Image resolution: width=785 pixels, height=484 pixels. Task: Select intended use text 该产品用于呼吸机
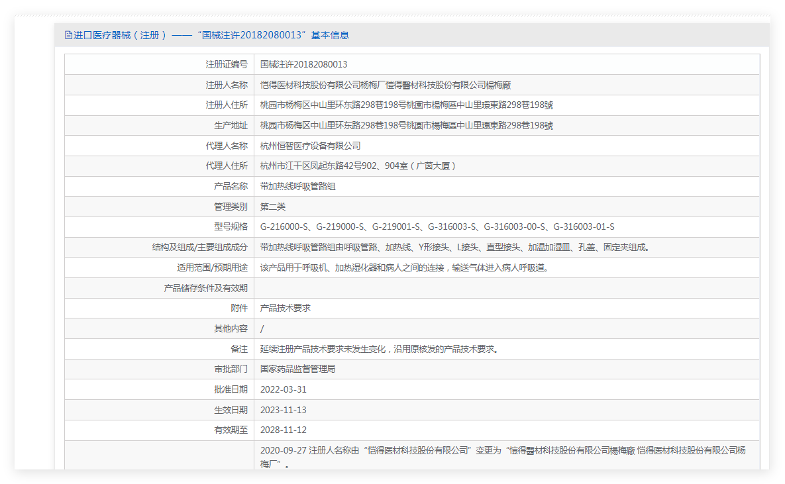(x=405, y=267)
